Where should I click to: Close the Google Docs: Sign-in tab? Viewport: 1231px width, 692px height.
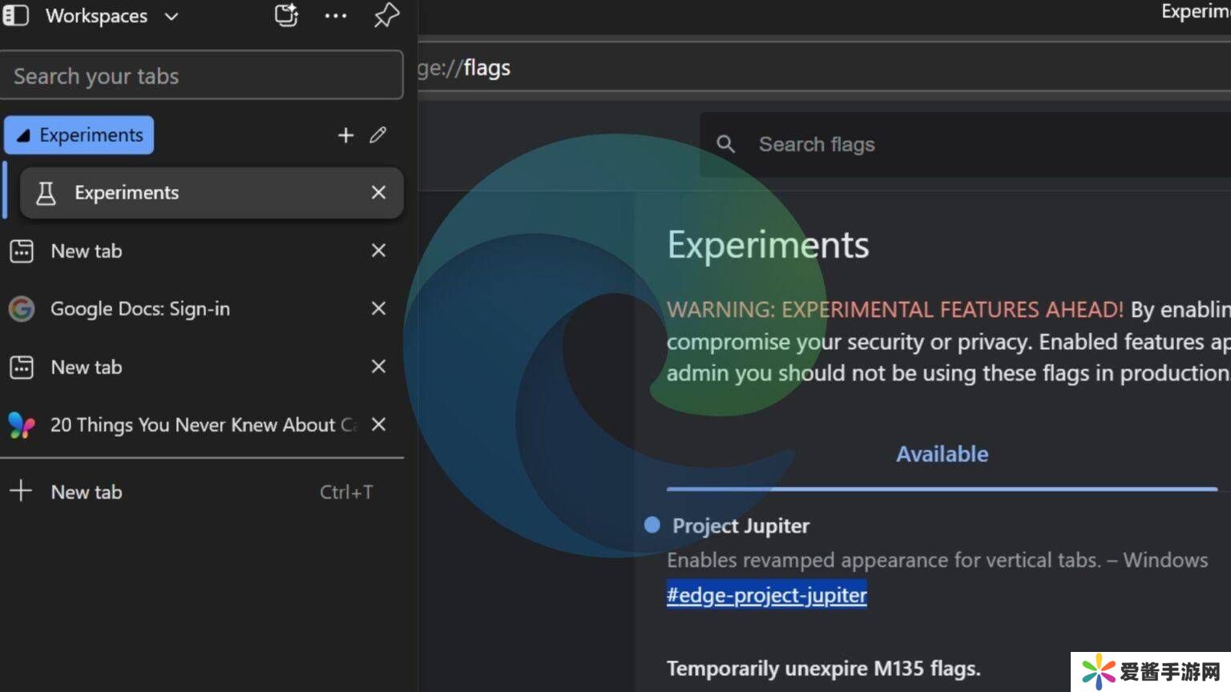(378, 308)
